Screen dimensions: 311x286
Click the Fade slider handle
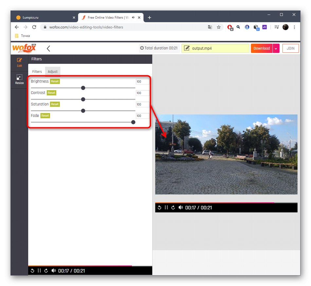[133, 122]
